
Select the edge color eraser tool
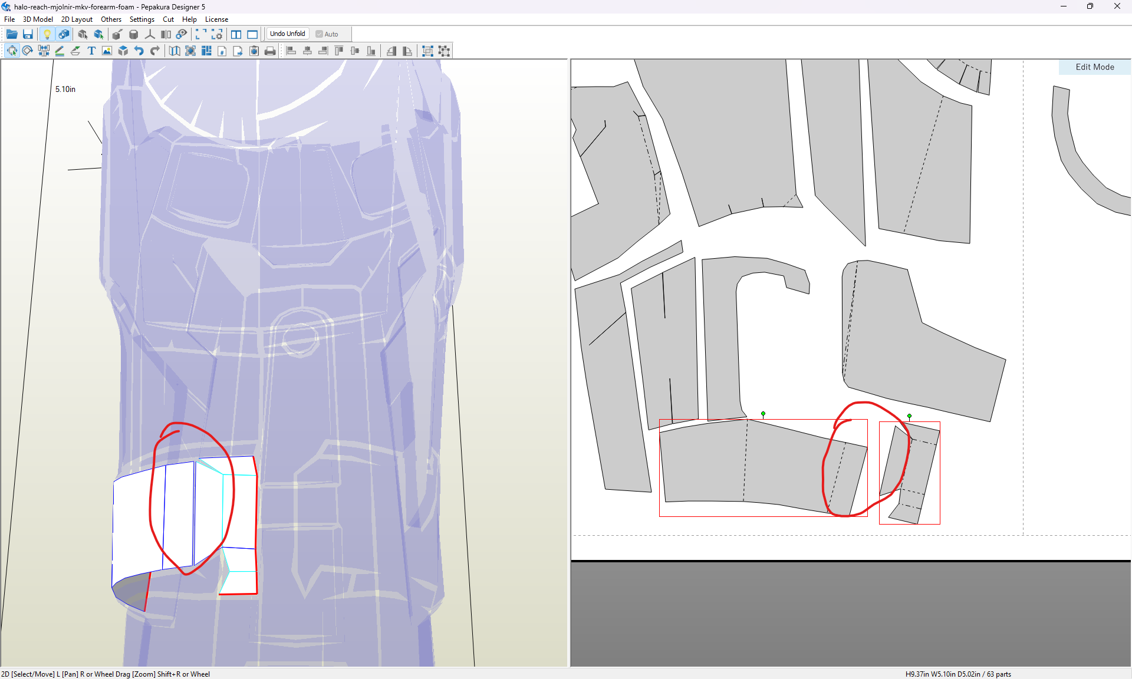75,51
